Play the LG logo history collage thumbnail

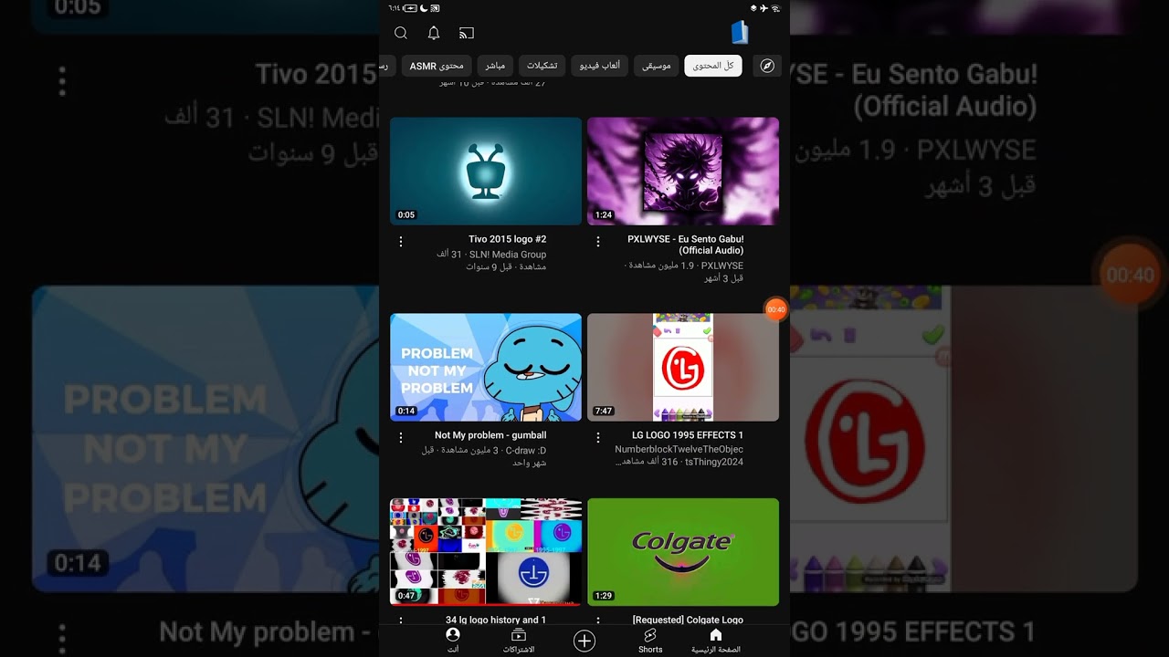point(486,552)
